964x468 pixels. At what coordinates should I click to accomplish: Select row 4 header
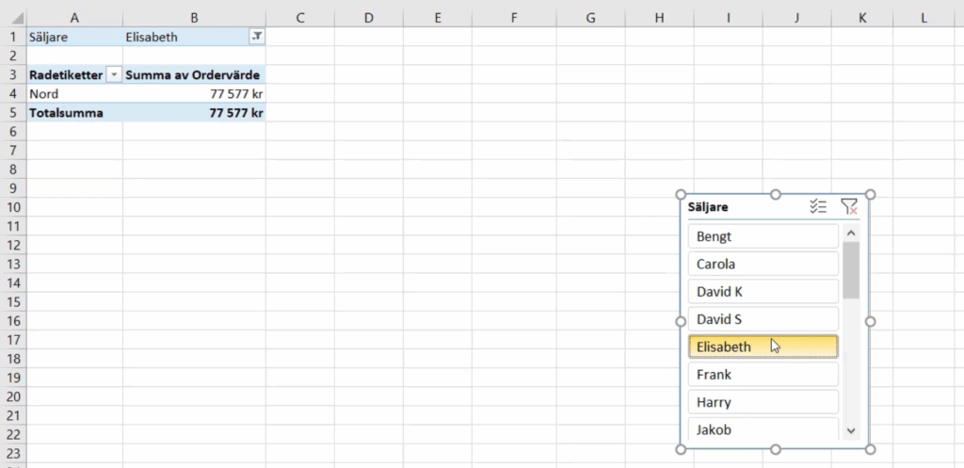coord(13,93)
